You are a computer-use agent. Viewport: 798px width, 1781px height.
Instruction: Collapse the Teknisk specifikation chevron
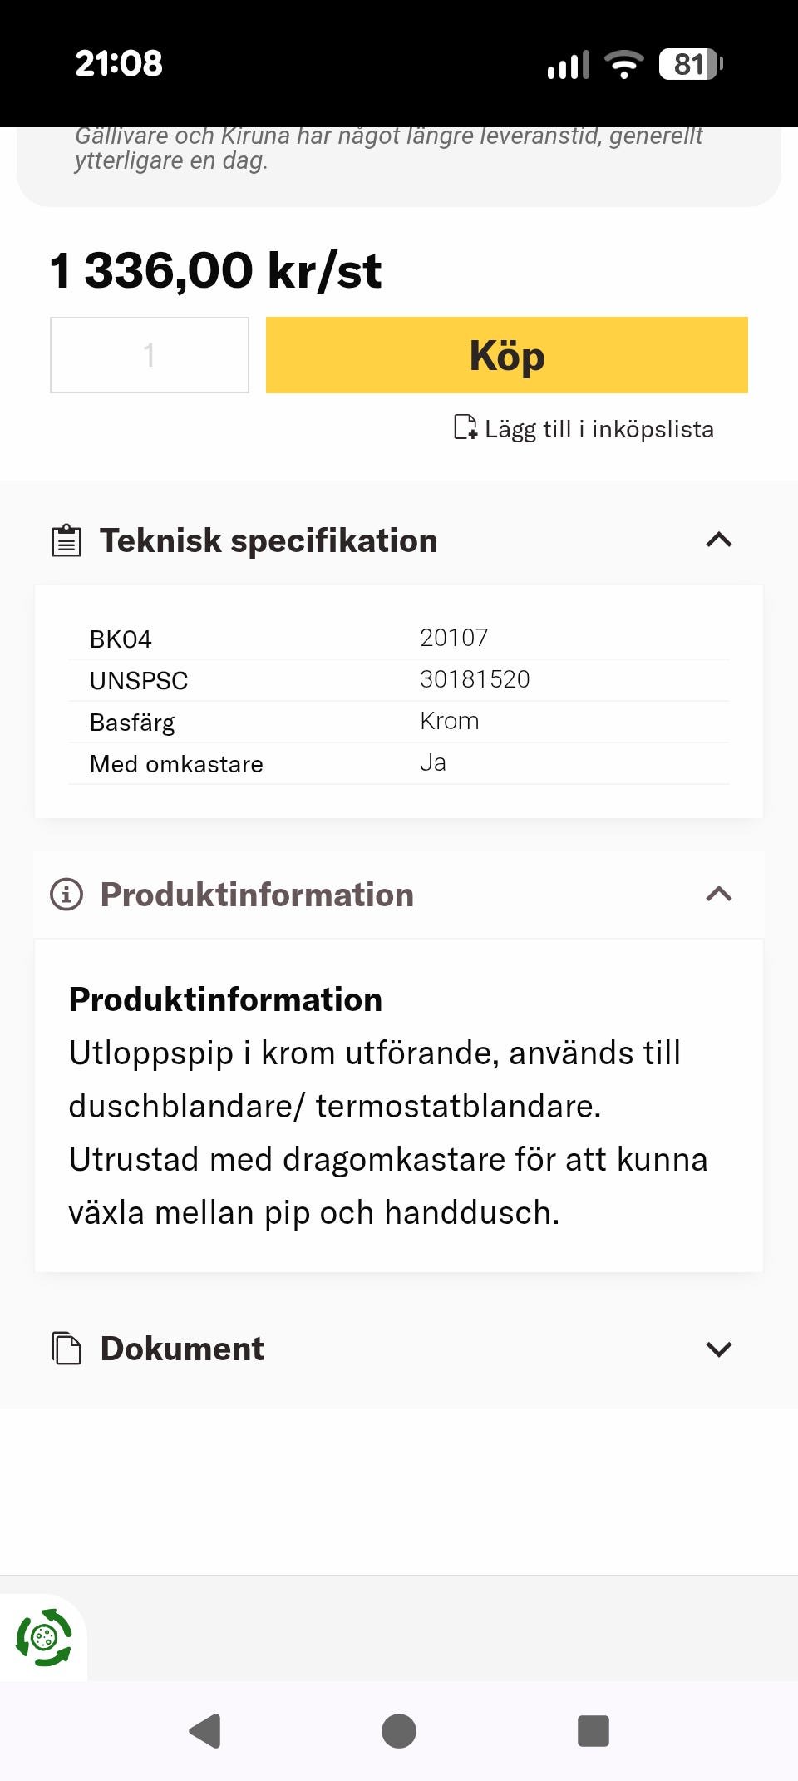click(718, 540)
